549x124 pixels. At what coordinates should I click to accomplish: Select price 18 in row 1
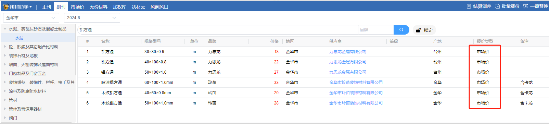pos(276,52)
